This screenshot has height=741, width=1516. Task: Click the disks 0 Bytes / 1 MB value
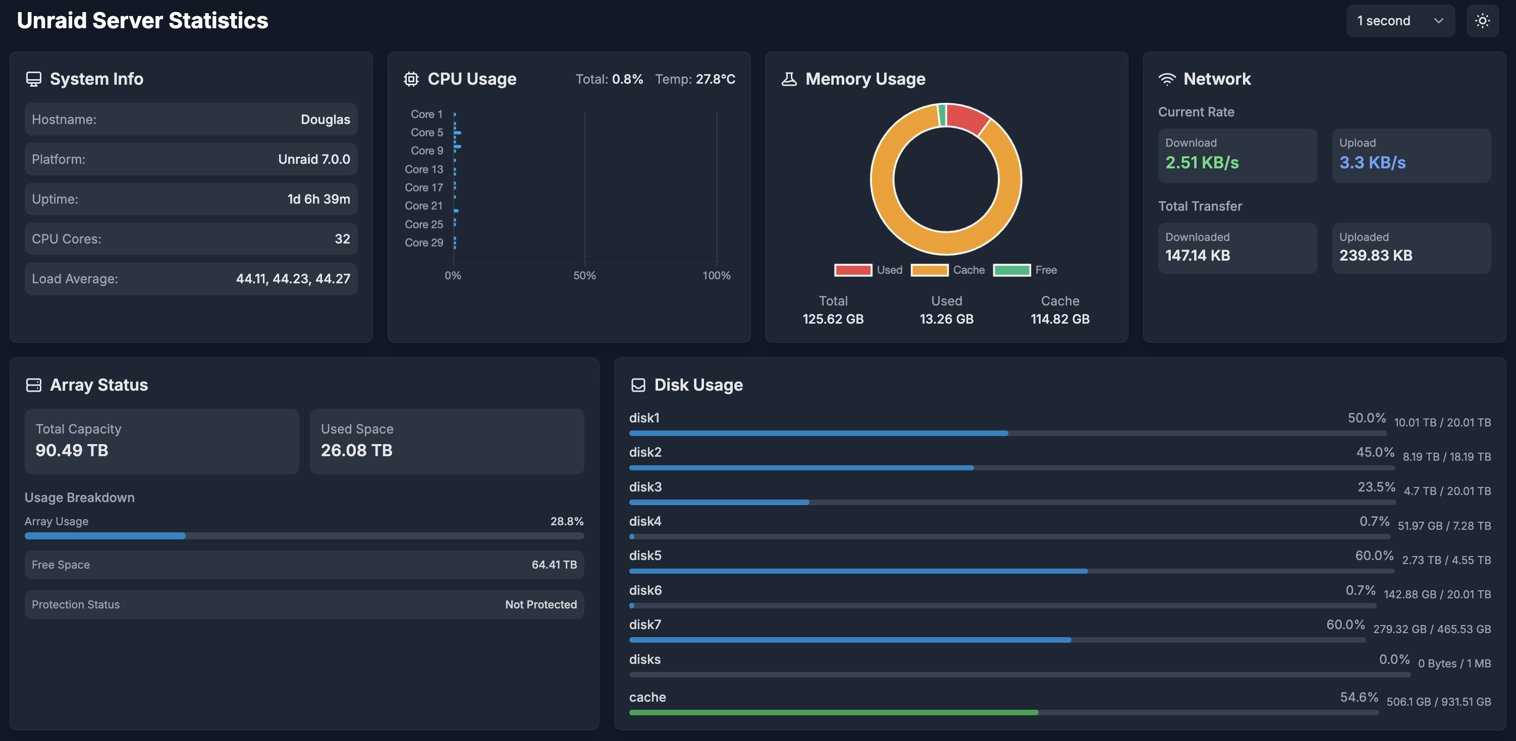tap(1454, 664)
